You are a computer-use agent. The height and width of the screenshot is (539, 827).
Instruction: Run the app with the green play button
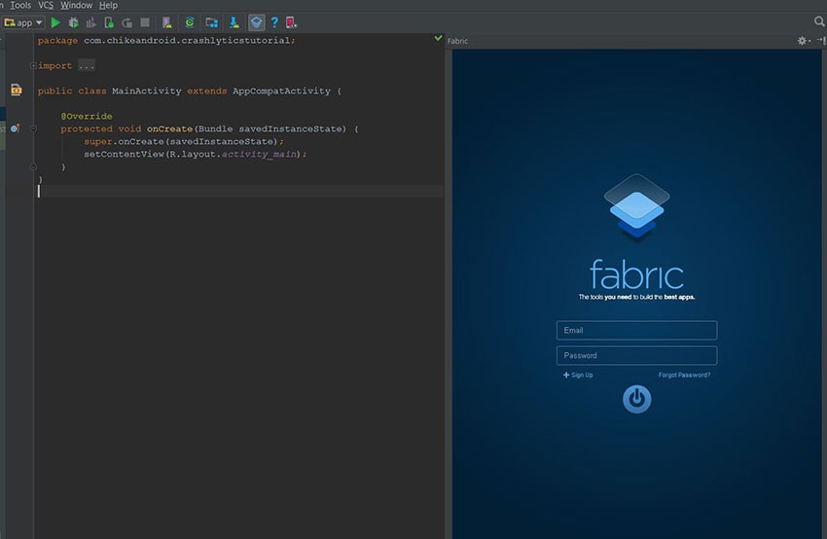click(x=55, y=22)
